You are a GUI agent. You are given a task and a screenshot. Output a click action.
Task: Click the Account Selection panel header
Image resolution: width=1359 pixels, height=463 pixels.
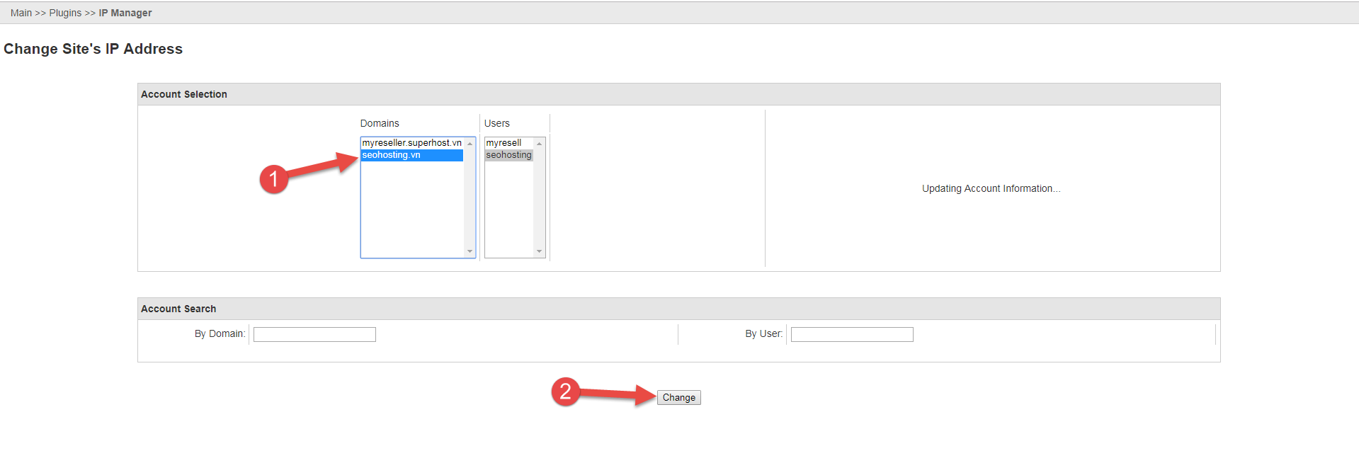[x=678, y=94]
